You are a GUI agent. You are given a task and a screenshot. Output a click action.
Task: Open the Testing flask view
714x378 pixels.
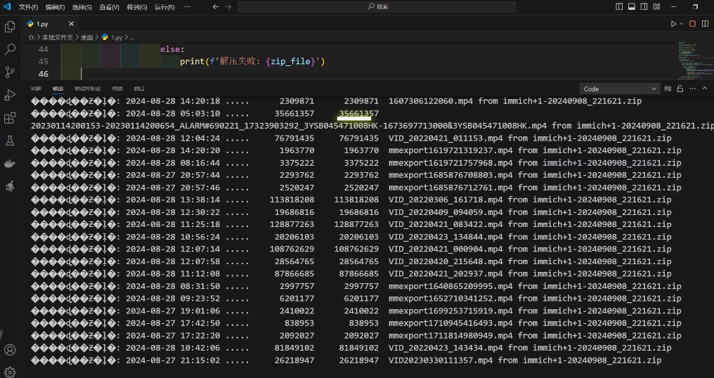coord(10,141)
